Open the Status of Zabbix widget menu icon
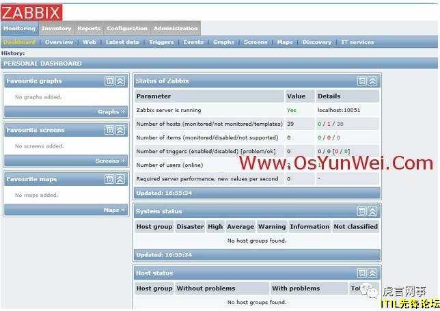440x311 pixels. coord(361,81)
